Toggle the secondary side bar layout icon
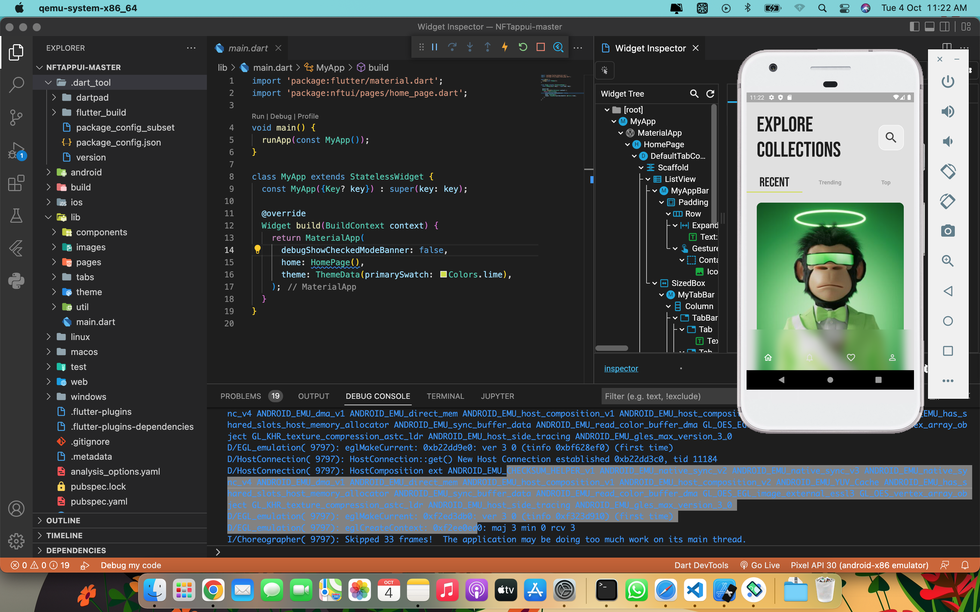980x612 pixels. pos(944,27)
